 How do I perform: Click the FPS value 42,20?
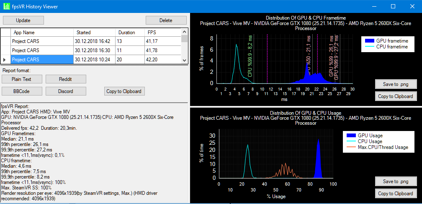point(163,60)
